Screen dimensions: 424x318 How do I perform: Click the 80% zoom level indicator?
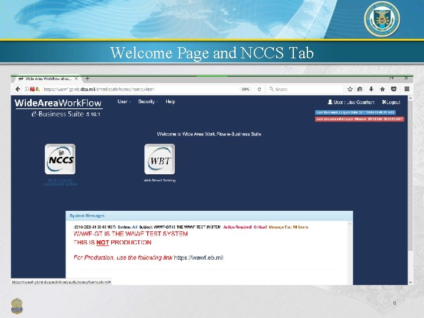246,89
